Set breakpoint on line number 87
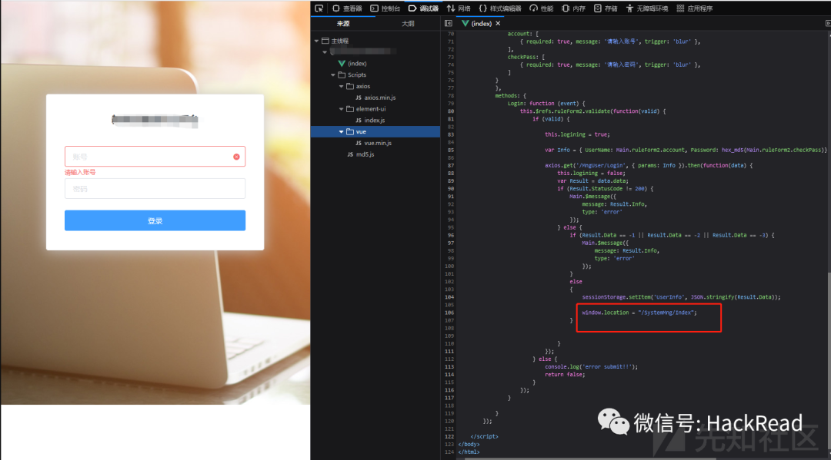Screen dimensions: 831x460 point(450,166)
